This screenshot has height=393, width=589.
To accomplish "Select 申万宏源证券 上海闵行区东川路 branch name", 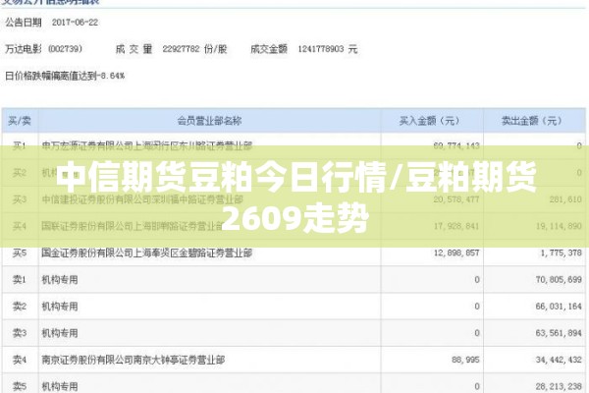I will point(147,145).
